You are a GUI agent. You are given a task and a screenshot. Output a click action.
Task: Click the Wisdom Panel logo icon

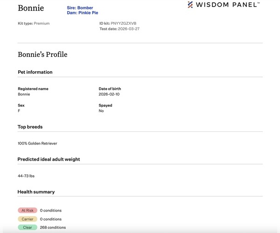190,5
